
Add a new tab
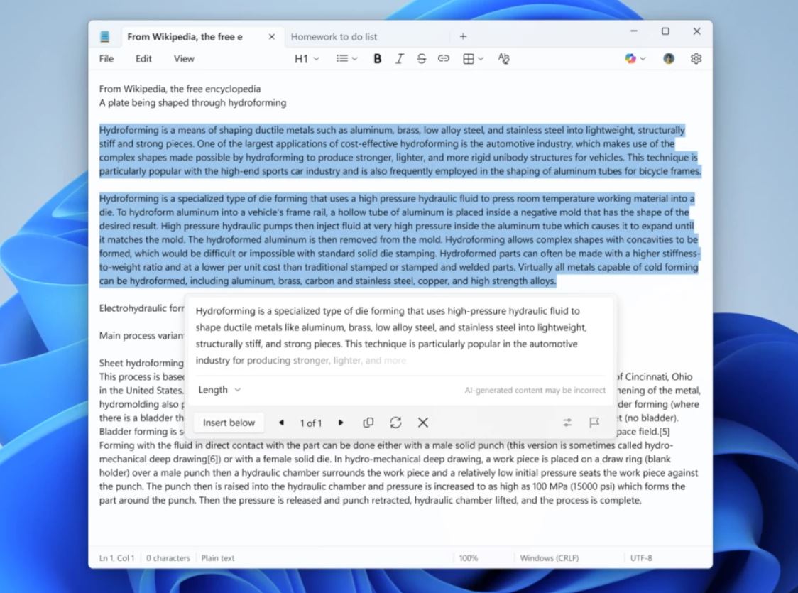[x=463, y=37]
